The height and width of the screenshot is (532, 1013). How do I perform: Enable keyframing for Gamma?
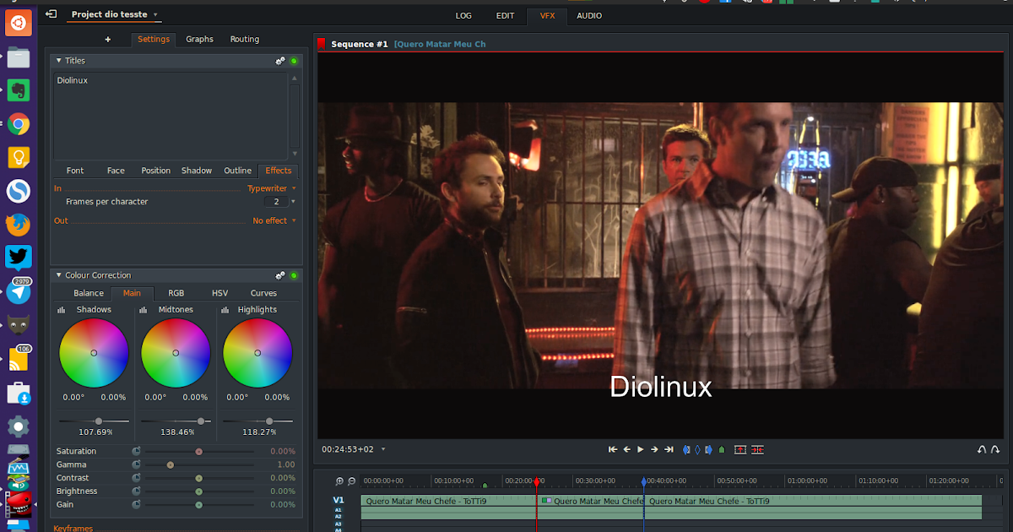point(136,464)
